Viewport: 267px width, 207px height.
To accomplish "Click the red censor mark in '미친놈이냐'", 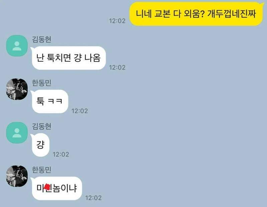I will pos(47,187).
